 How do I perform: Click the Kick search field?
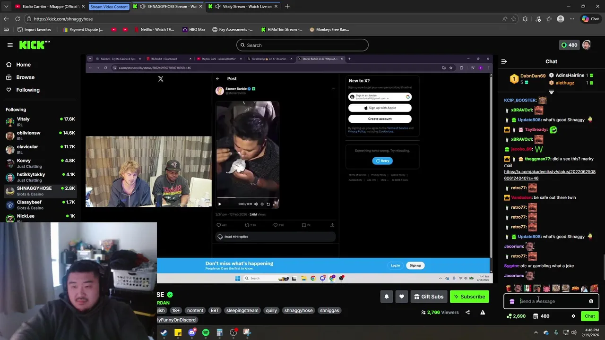(x=302, y=45)
